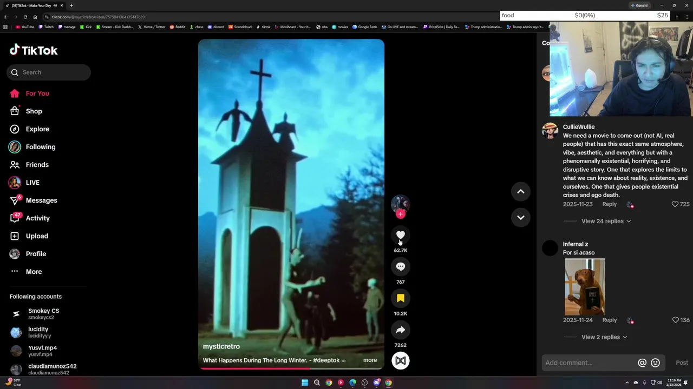Share the video with arrow icon
The height and width of the screenshot is (389, 693).
click(x=401, y=330)
